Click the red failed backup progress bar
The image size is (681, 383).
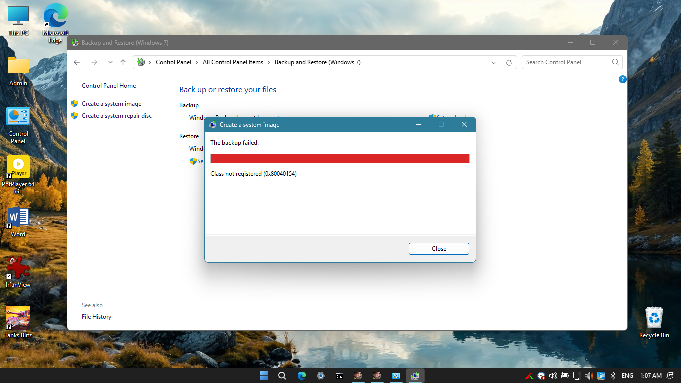coord(340,158)
